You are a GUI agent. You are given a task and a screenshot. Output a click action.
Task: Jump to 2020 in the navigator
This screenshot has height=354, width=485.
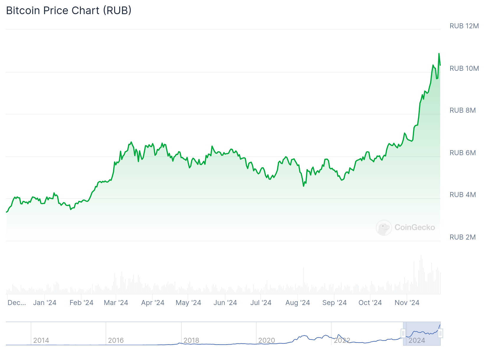(x=266, y=340)
